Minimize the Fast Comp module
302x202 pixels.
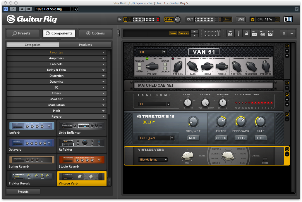[287, 99]
